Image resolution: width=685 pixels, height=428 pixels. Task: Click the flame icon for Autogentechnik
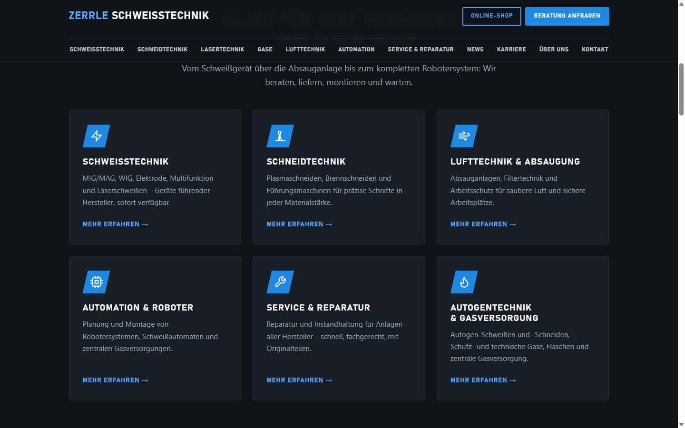click(464, 282)
